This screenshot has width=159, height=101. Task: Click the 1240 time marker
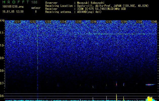[154, 22]
